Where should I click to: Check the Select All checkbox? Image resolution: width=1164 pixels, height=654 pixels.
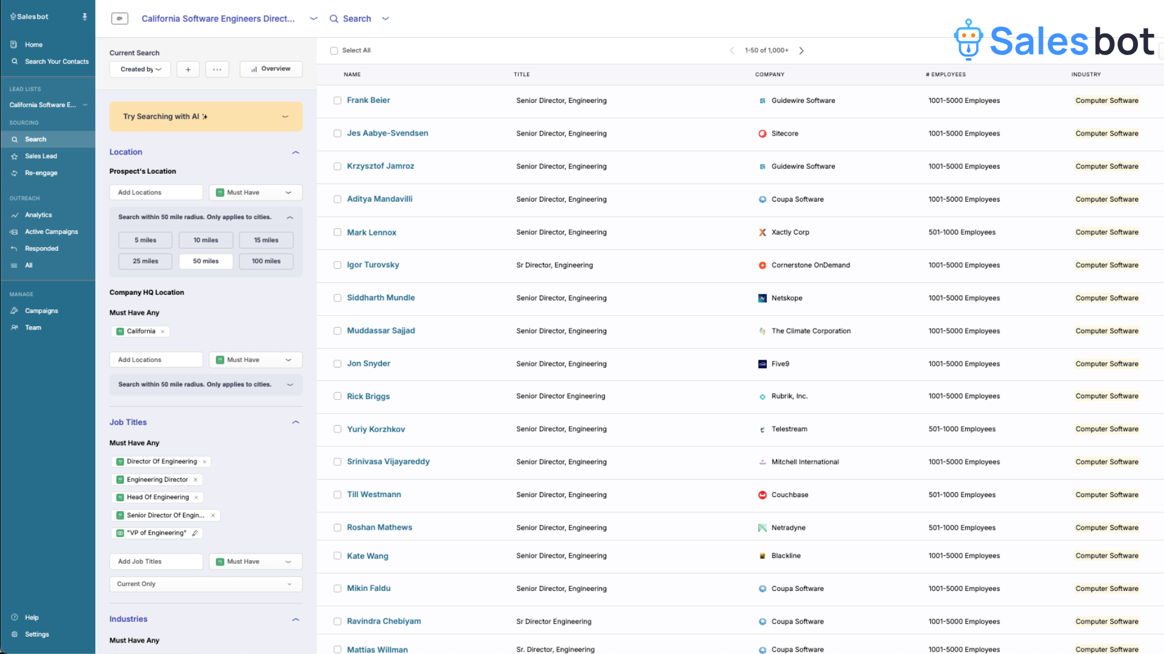[x=334, y=51]
